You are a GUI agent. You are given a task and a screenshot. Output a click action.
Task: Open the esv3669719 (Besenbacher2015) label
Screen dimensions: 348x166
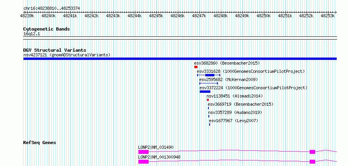(240, 104)
